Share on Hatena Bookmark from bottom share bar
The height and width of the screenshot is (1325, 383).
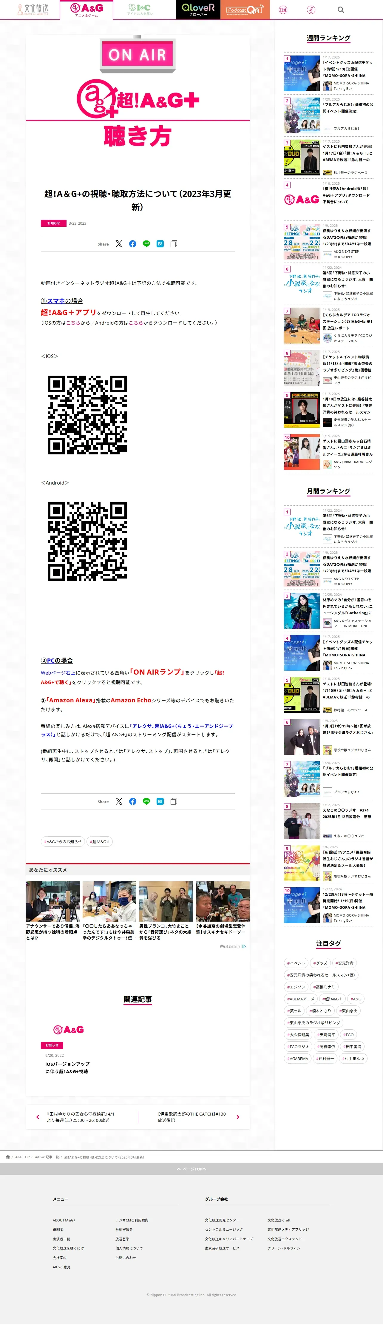click(160, 801)
